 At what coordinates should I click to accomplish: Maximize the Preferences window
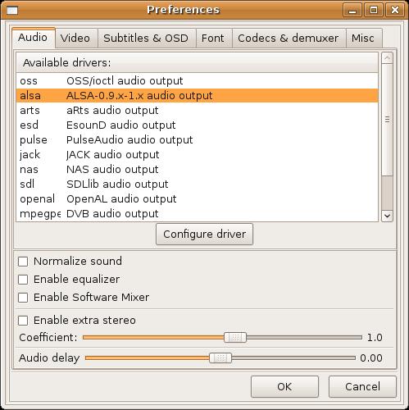tap(374, 11)
